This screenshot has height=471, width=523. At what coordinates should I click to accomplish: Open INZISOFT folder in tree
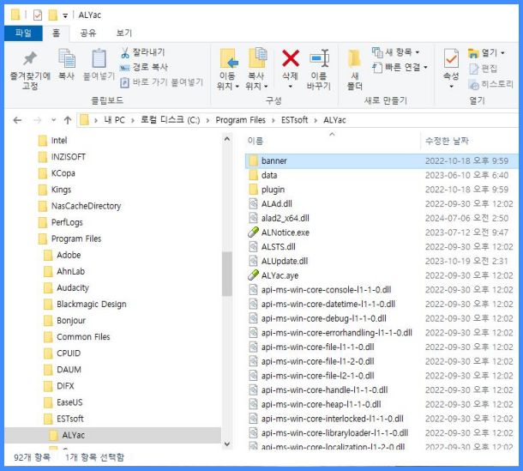69,157
